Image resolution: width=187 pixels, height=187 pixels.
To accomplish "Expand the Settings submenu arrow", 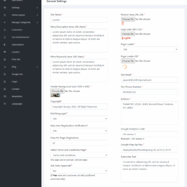I will pos(37,7).
